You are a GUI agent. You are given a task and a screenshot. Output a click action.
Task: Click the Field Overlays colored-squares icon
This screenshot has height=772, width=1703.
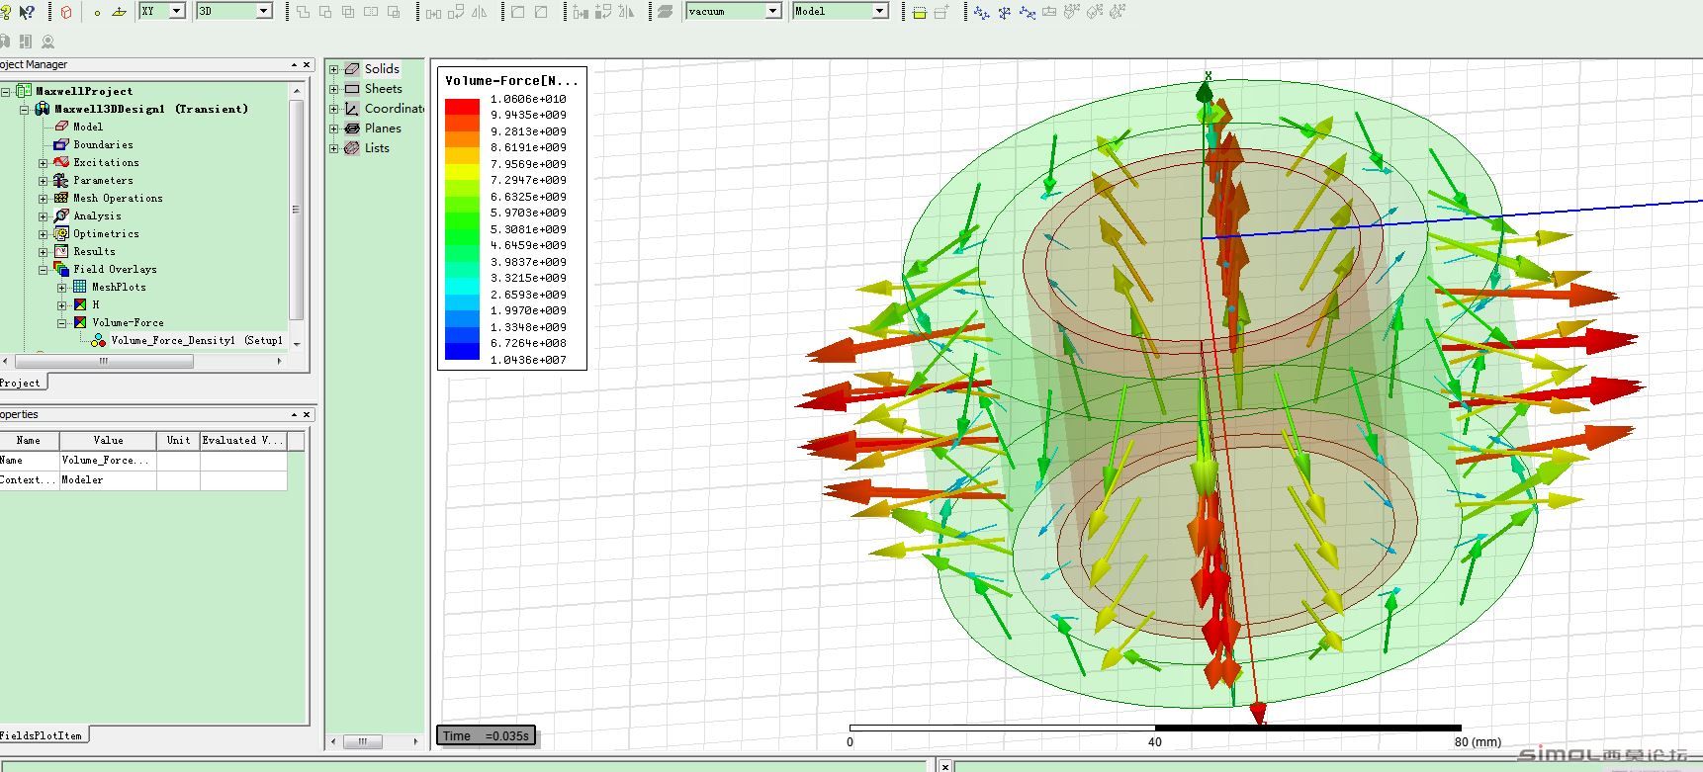point(61,269)
